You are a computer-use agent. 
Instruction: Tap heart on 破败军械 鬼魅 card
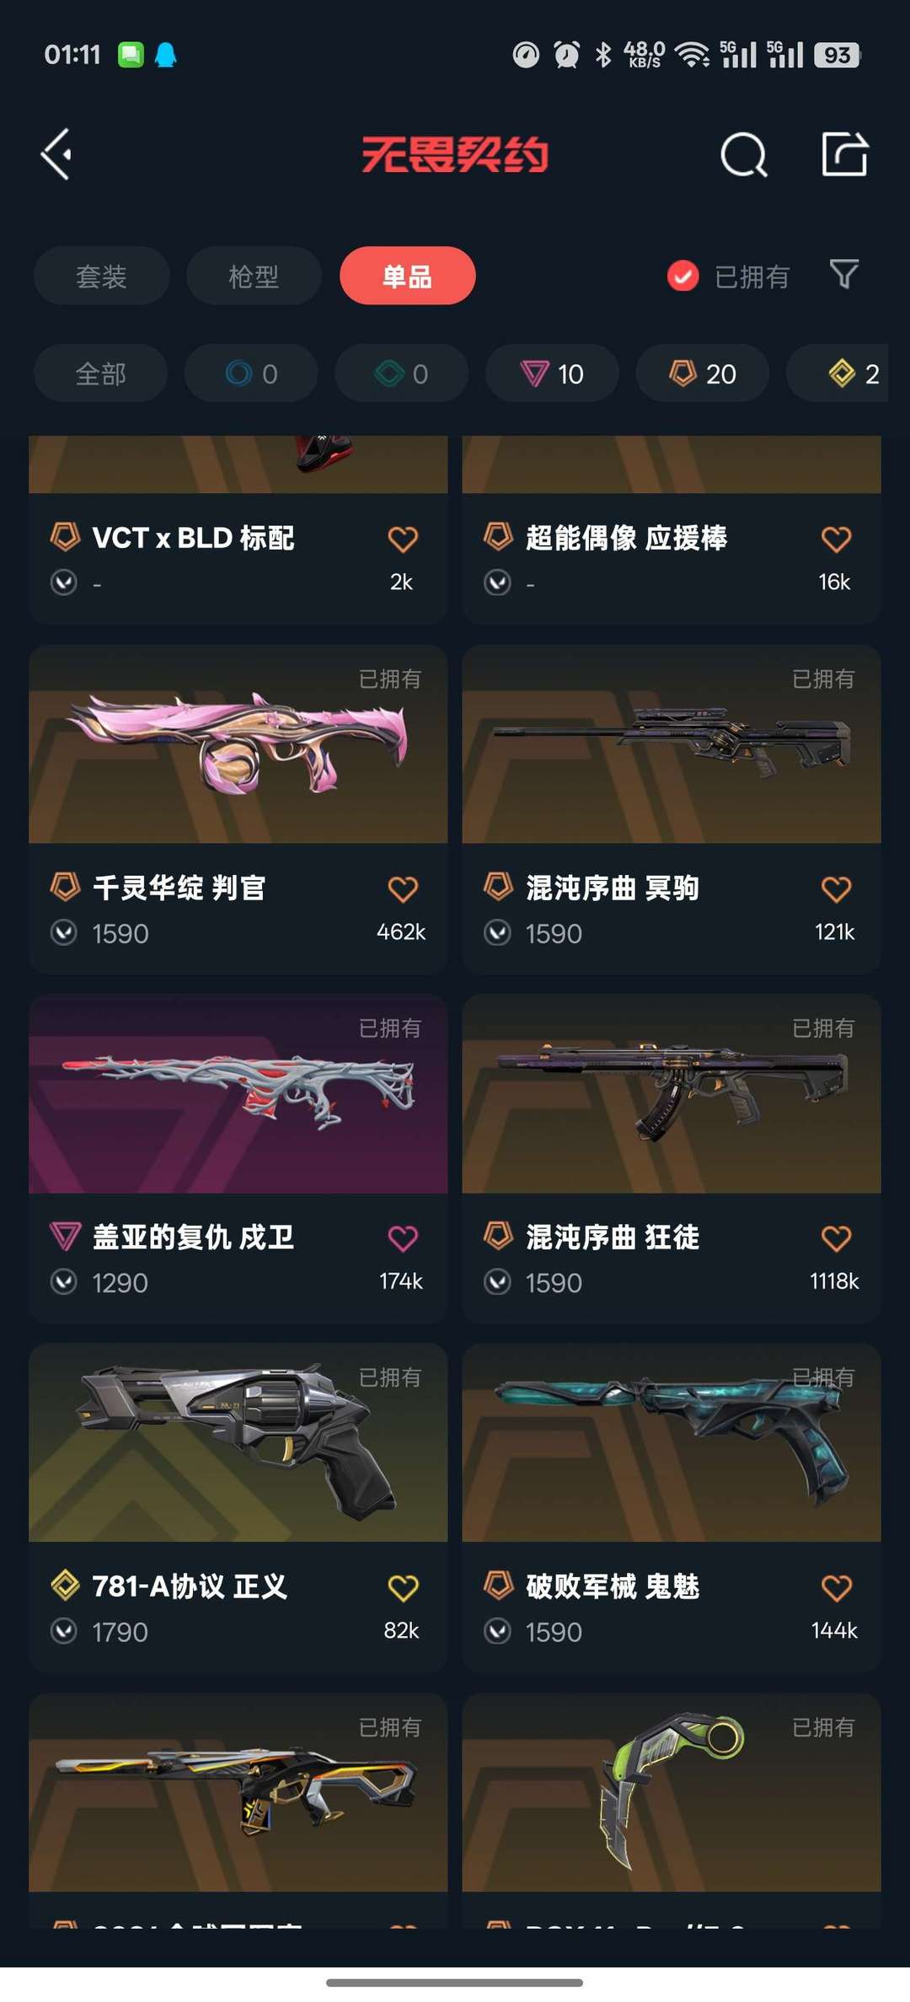coord(836,1587)
